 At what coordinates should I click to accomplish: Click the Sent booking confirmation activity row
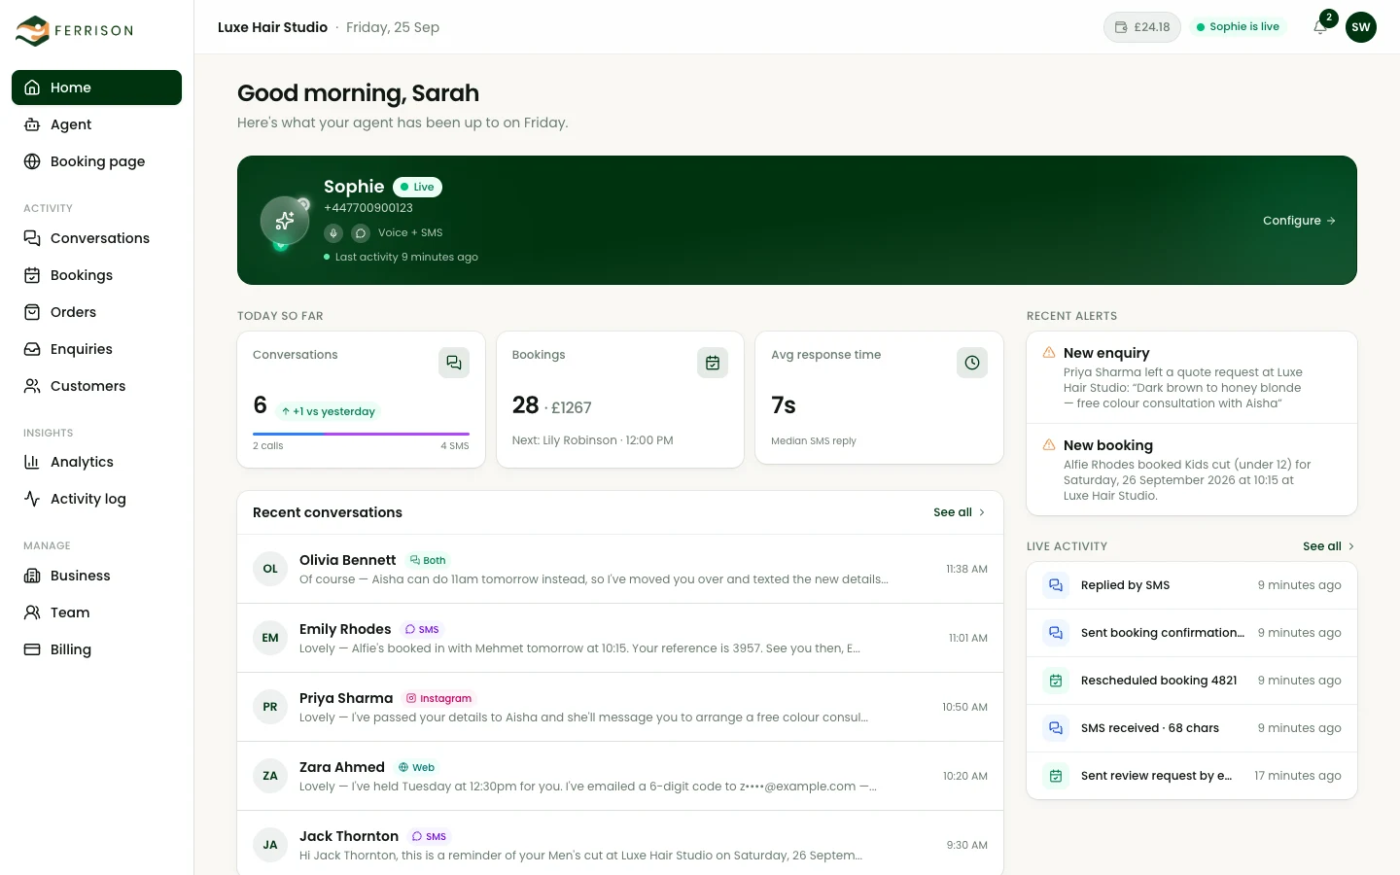pyautogui.click(x=1192, y=633)
